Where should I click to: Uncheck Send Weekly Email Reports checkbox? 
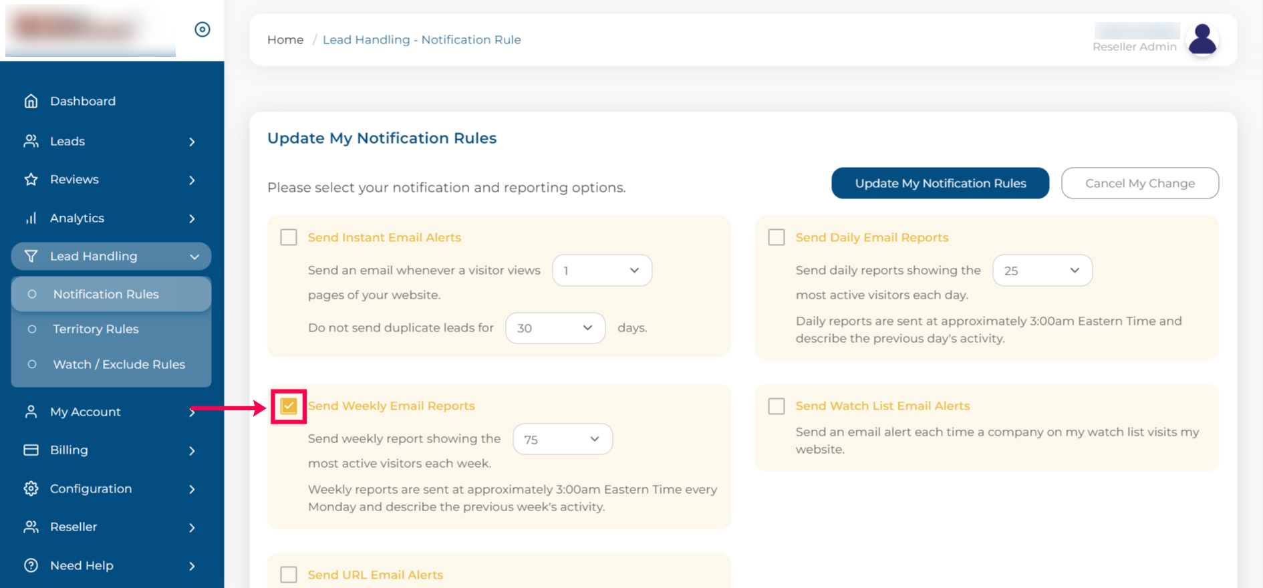289,406
